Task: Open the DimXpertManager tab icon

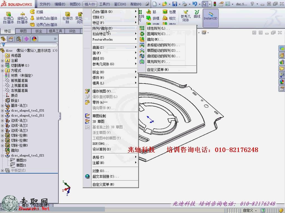Action: pyautogui.click(x=26, y=39)
